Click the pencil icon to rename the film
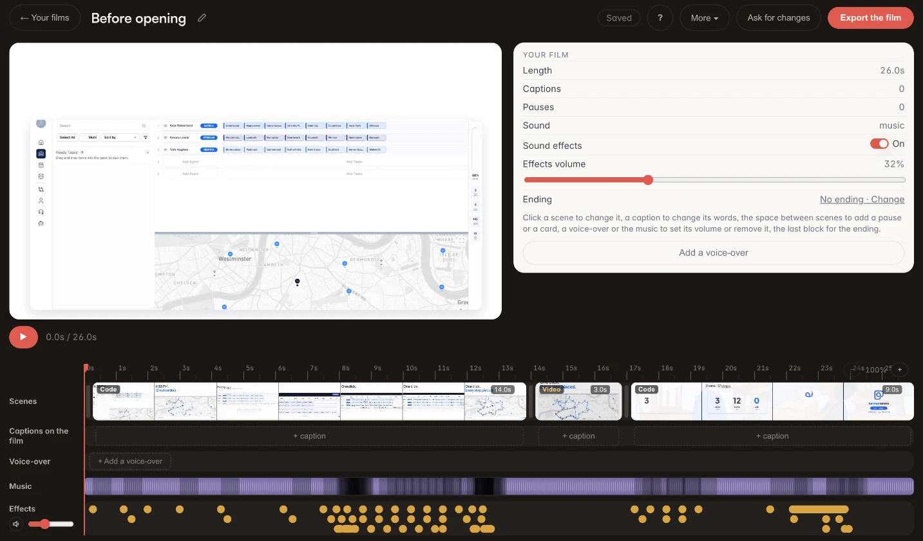This screenshot has height=541, width=923. coord(202,18)
